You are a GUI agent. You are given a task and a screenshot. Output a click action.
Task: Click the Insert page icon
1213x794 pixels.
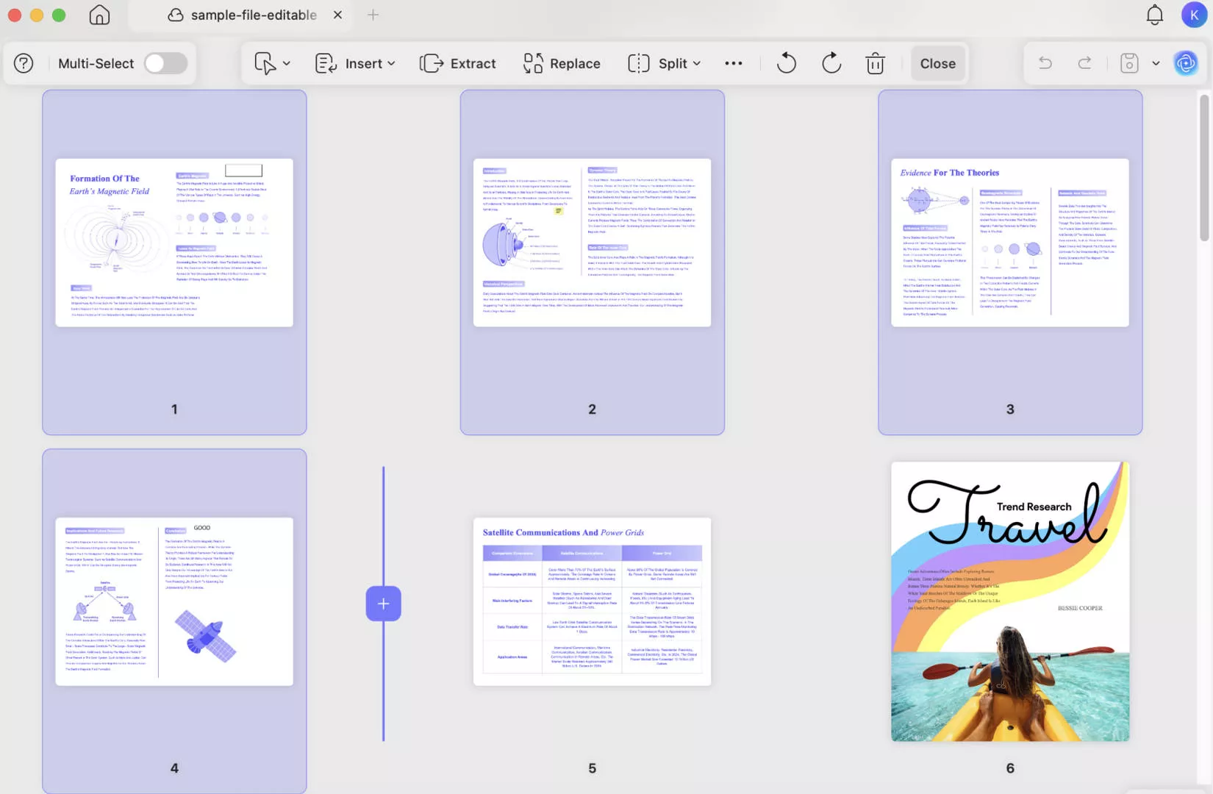pyautogui.click(x=326, y=63)
